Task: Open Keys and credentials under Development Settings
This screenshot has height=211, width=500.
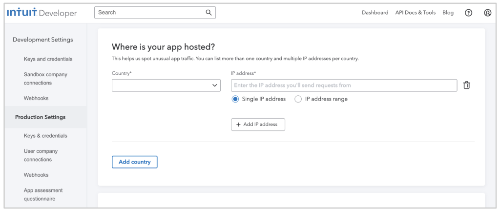Action: tap(48, 59)
